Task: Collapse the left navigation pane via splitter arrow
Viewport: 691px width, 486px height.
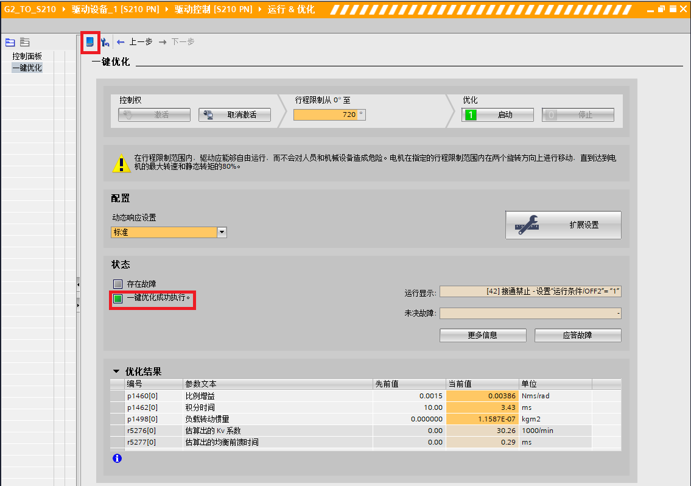Action: point(78,284)
